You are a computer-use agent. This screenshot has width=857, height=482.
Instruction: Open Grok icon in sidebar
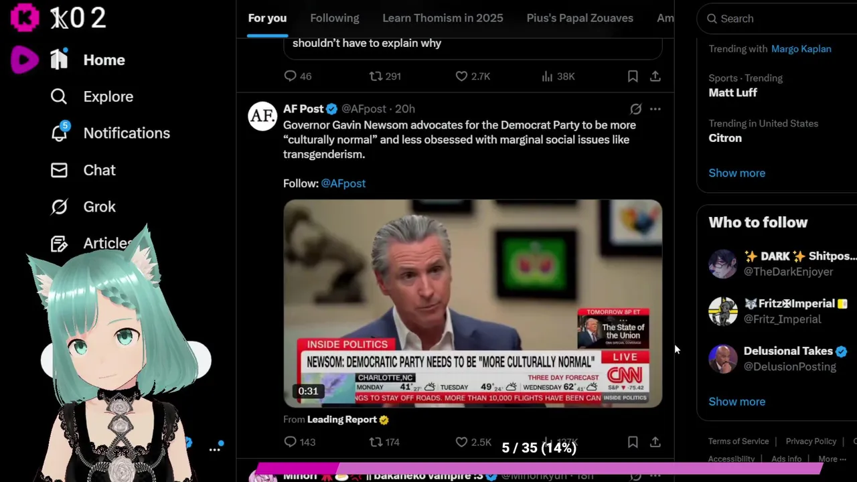(59, 207)
